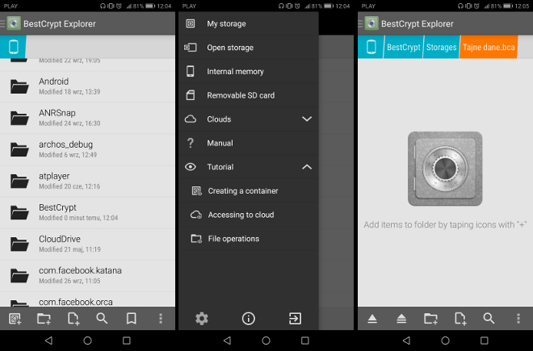Switch to the Storages breadcrumb tab
Image resolution: width=533 pixels, height=351 pixels.
(441, 47)
